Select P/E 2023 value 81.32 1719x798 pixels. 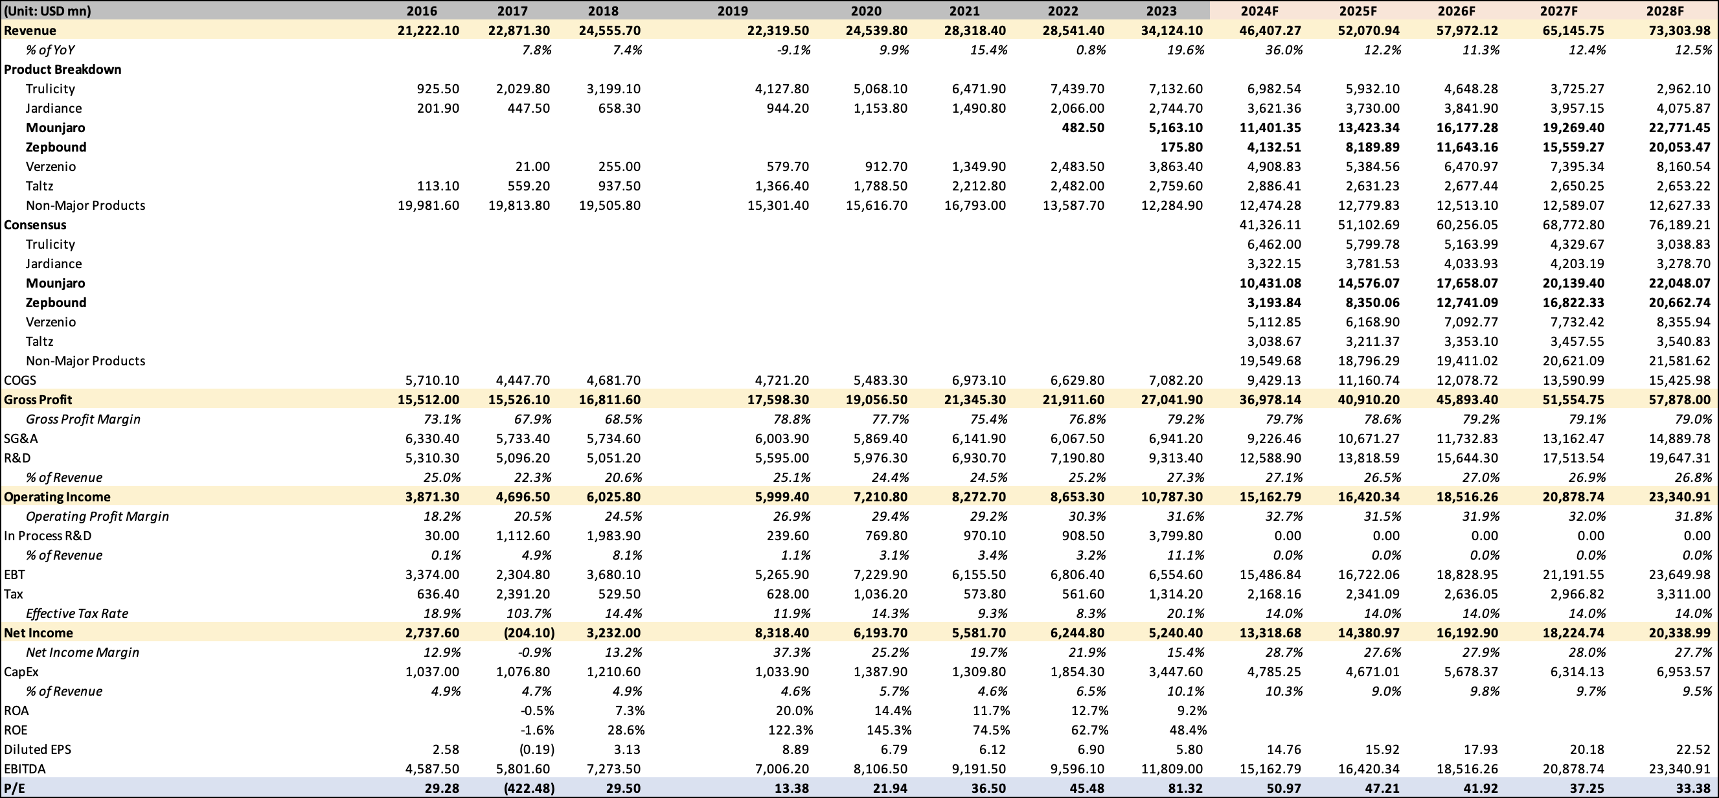[x=1186, y=788]
